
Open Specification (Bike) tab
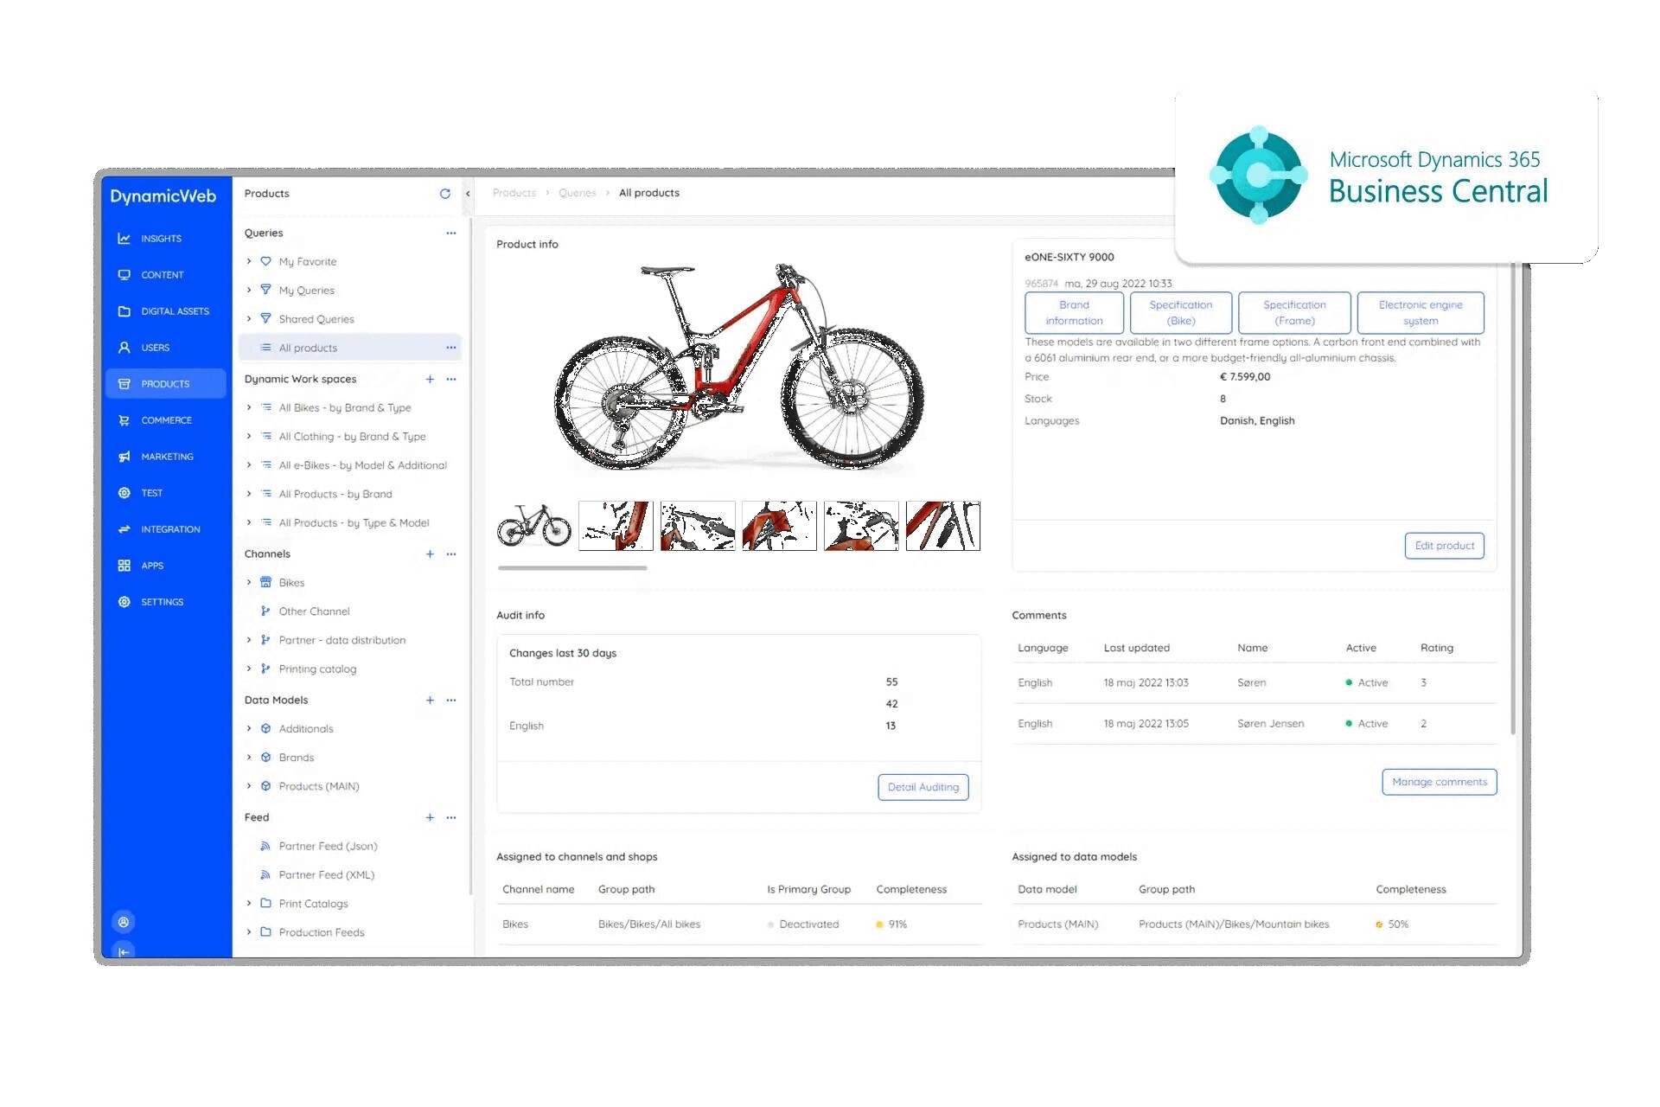coord(1181,313)
